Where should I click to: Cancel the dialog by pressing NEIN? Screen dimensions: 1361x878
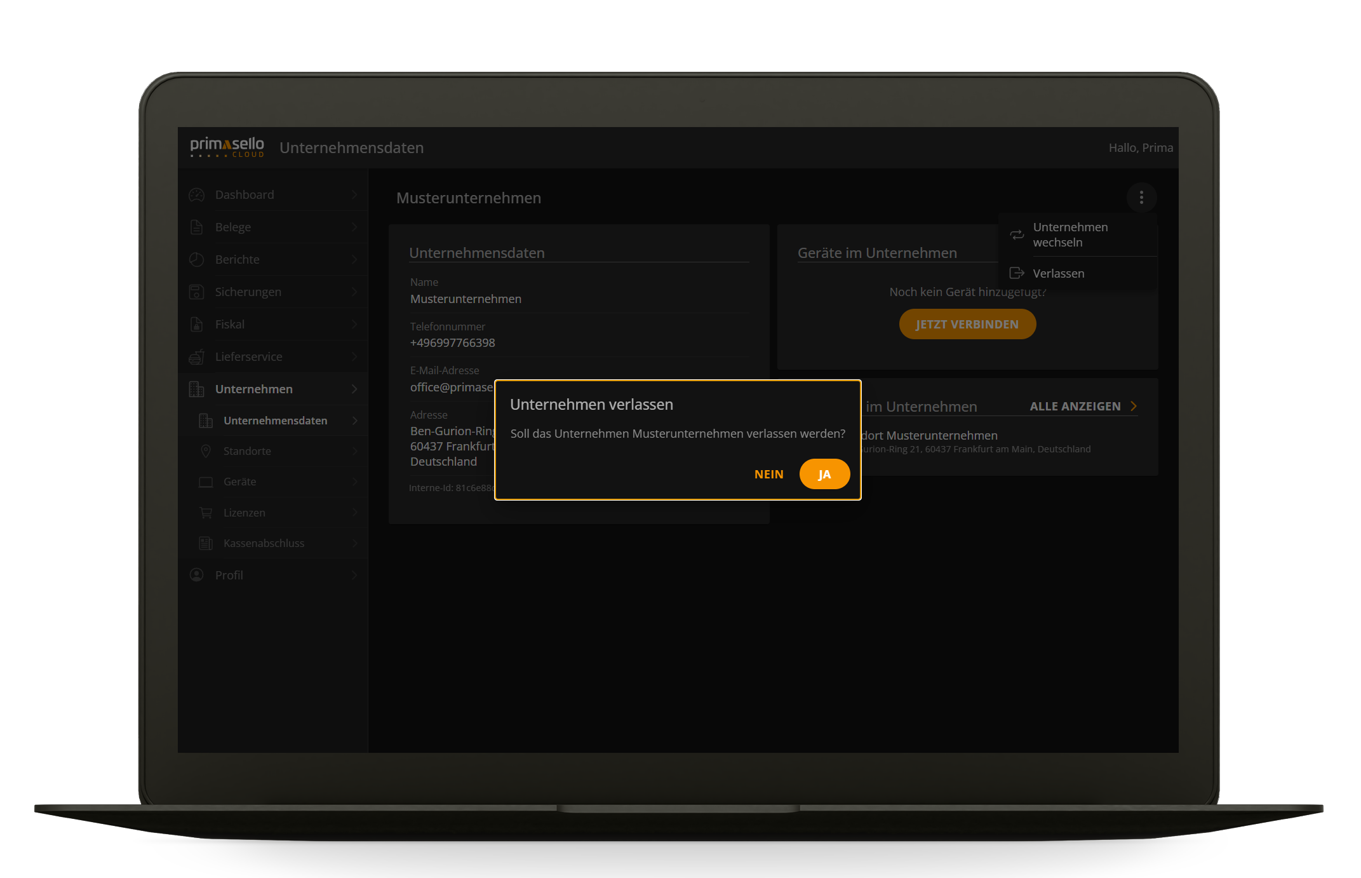(768, 475)
